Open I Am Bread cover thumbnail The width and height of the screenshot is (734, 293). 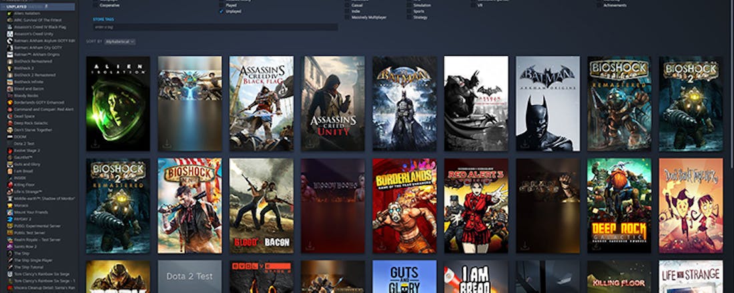pos(476,276)
